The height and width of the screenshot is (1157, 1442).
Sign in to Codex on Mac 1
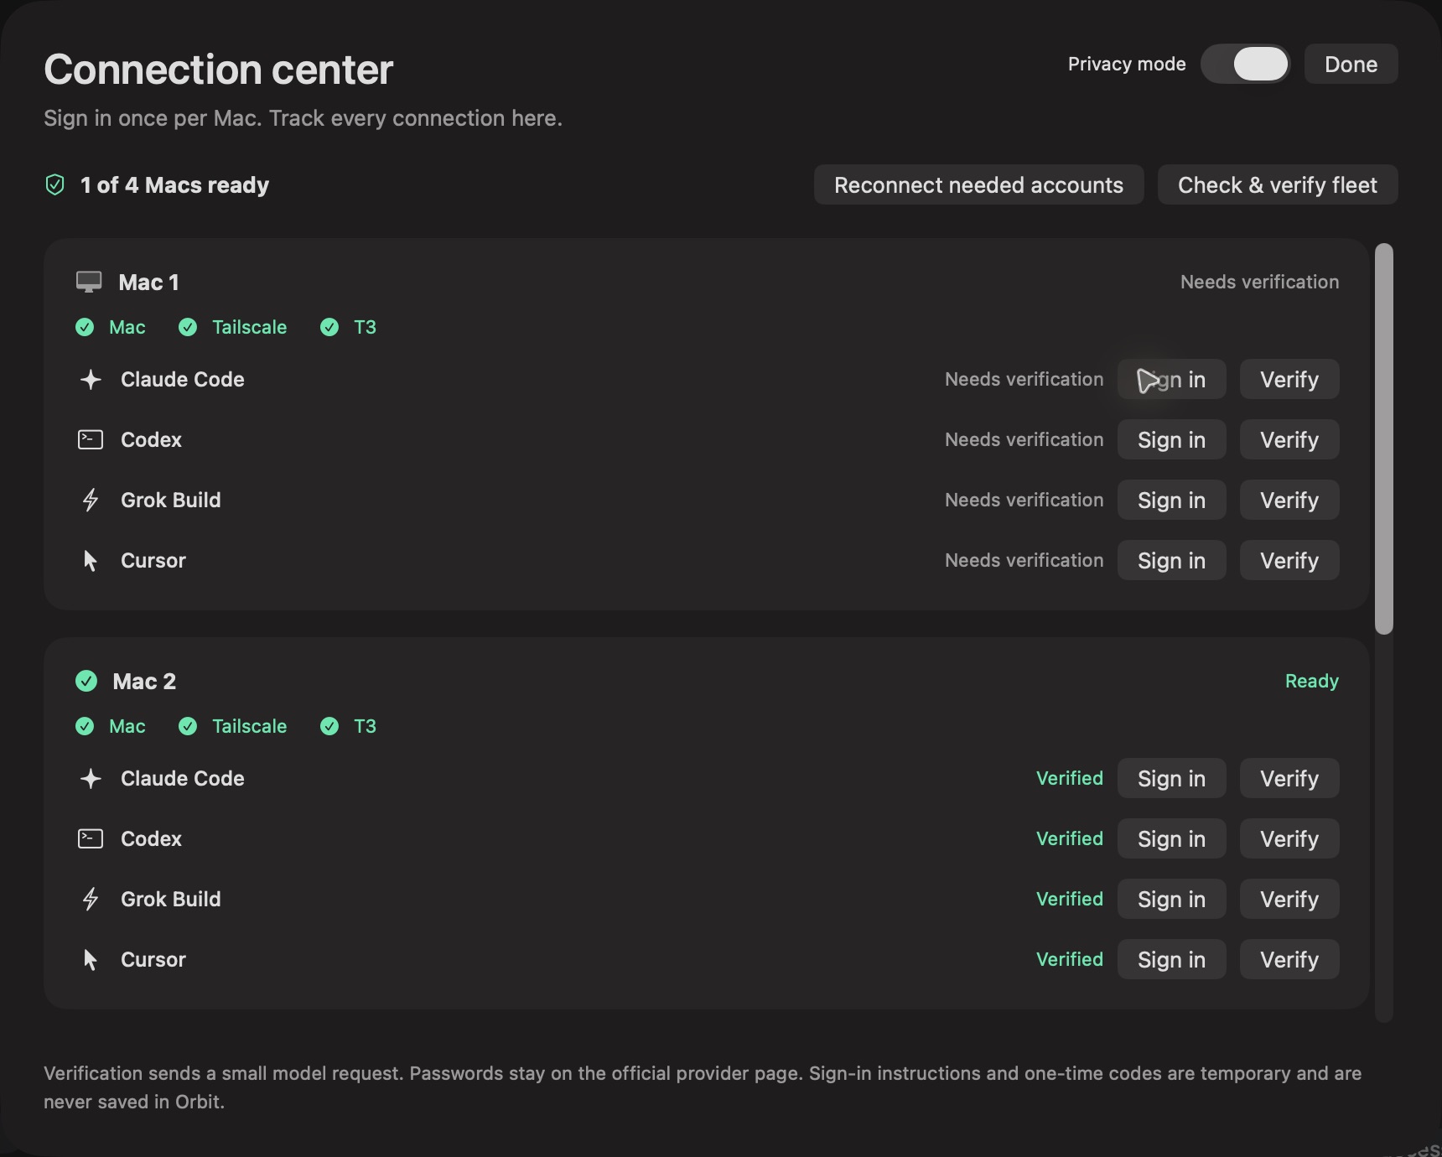(x=1171, y=439)
